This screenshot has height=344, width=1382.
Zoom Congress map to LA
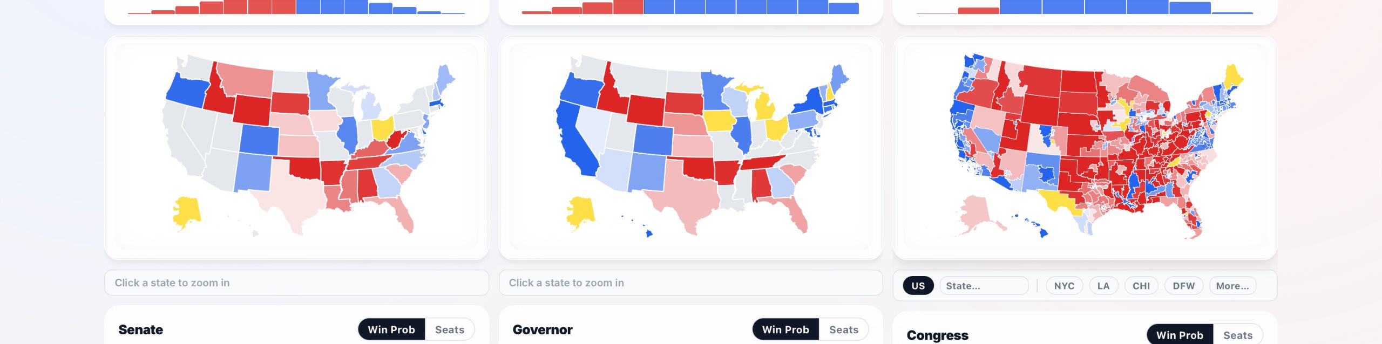coord(1103,286)
